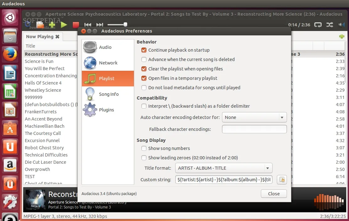Go back to the previous track
The image size is (349, 221).
tap(88, 25)
